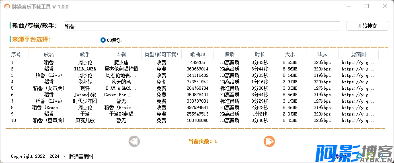Click song ID 449205
Image resolution: width=394 pixels, height=163 pixels.
tap(197, 62)
